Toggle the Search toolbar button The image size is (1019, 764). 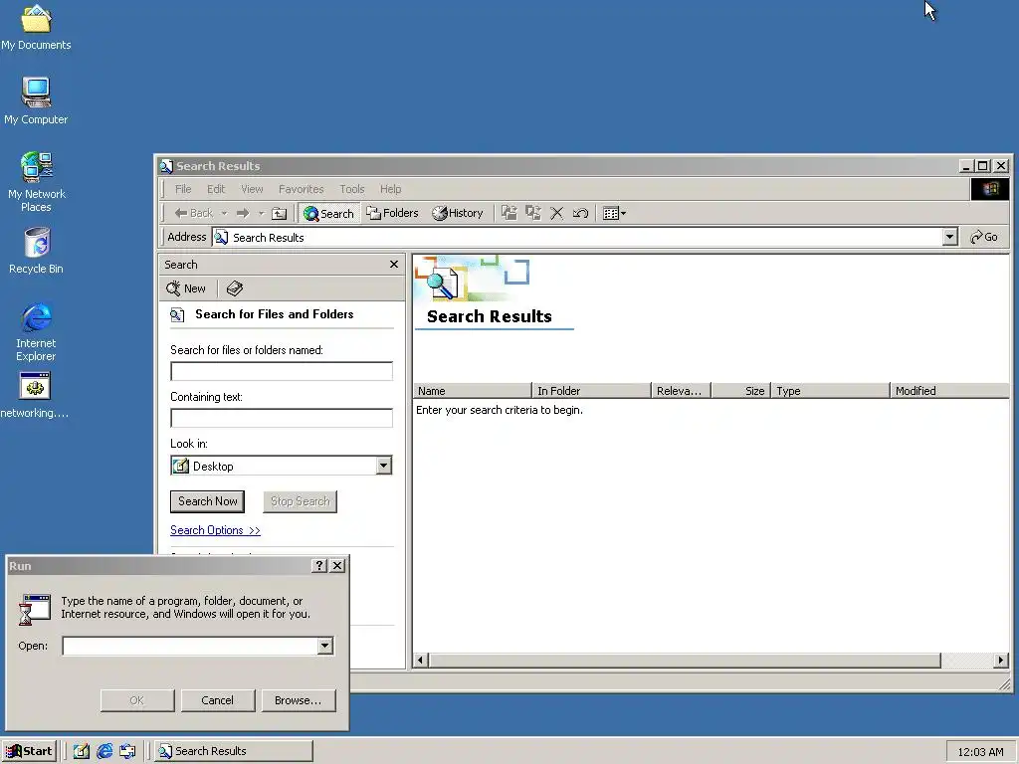pos(328,213)
